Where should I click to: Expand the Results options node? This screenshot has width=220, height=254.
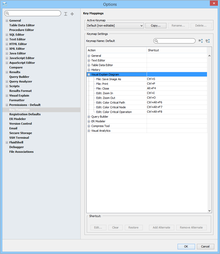(7, 72)
